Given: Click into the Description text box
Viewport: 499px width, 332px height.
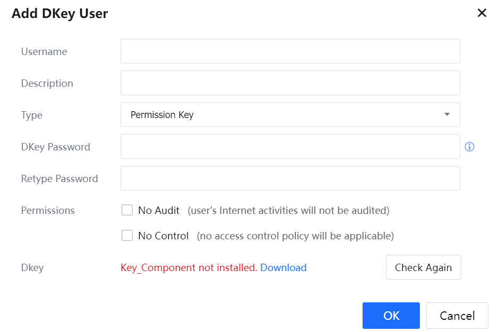Looking at the screenshot, I should [x=290, y=83].
